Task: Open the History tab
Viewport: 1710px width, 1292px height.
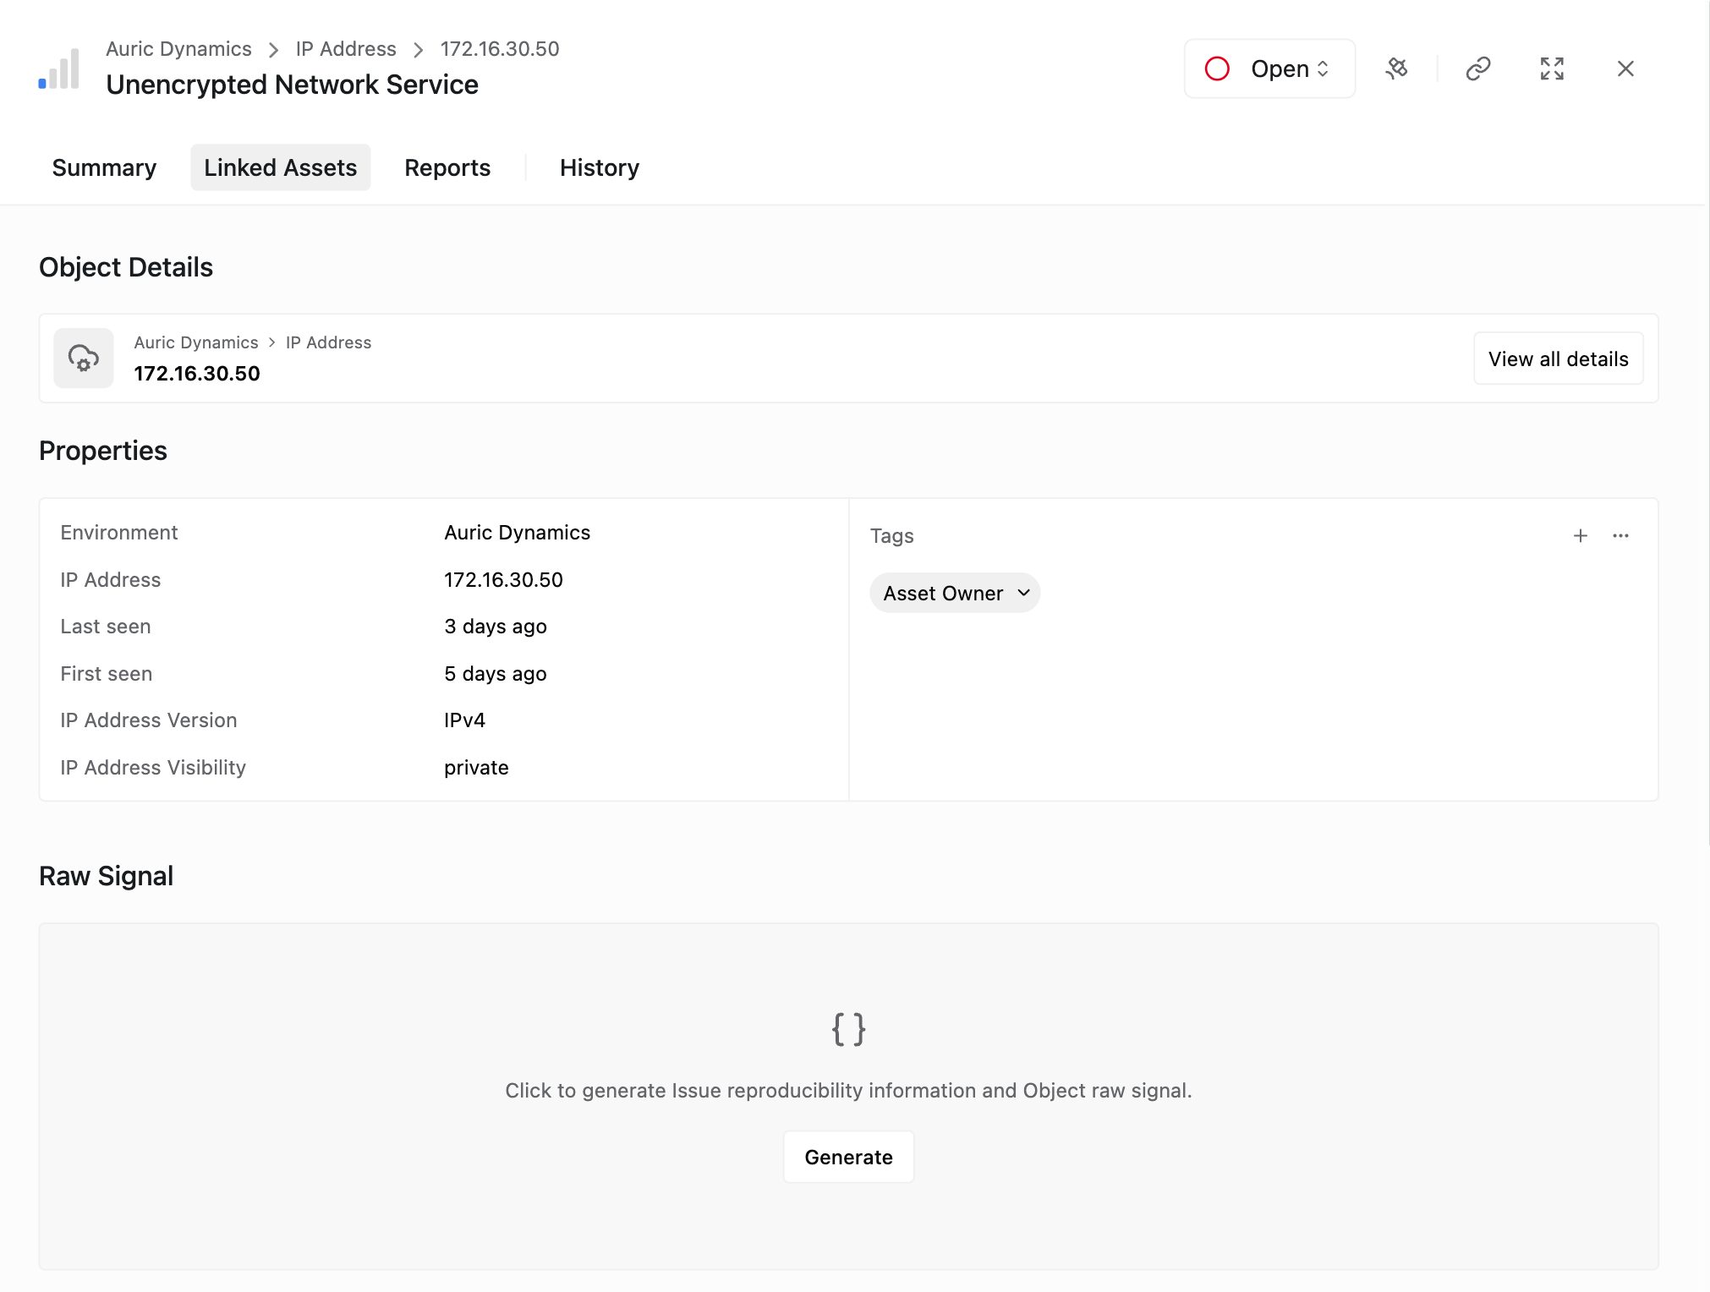Action: pyautogui.click(x=599, y=167)
